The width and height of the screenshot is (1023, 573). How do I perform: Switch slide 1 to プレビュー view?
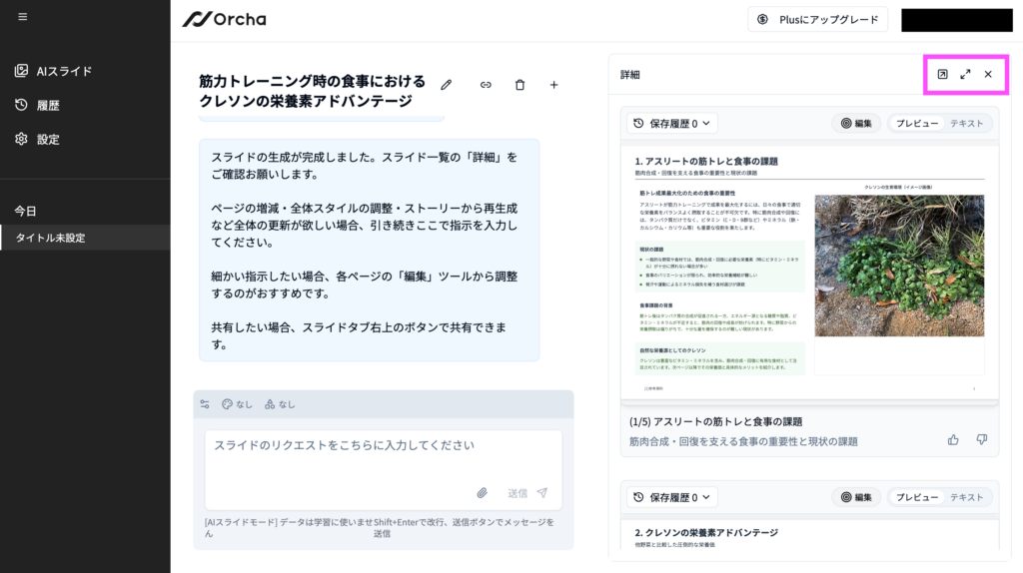(917, 123)
